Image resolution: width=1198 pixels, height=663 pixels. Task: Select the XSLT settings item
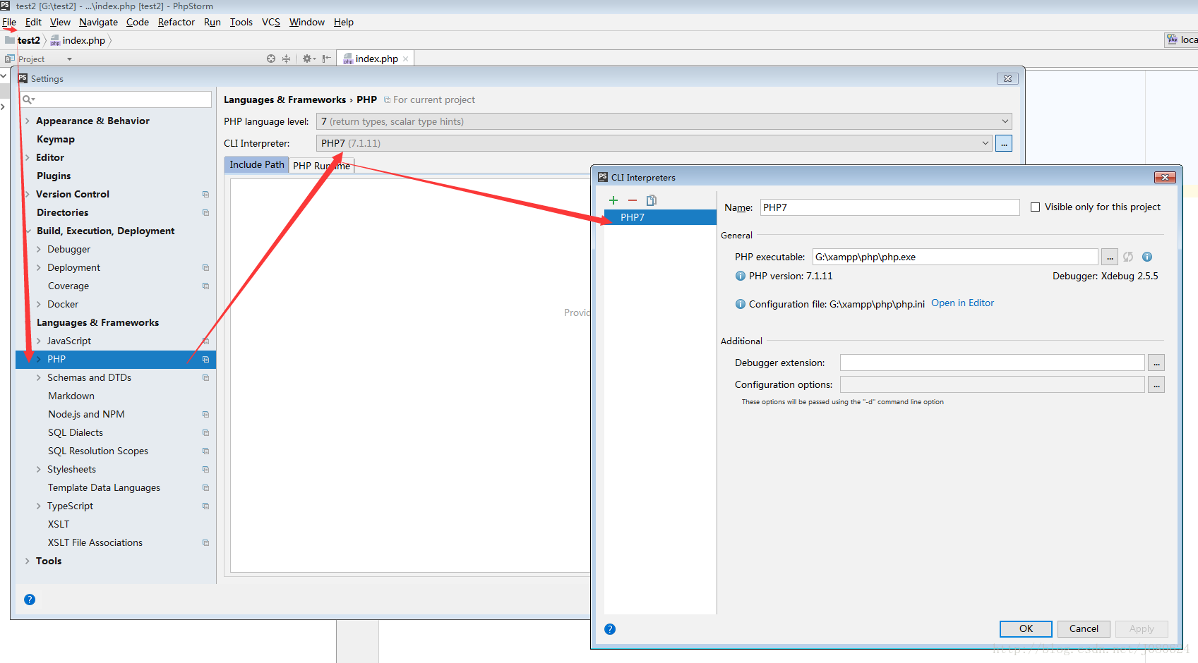[x=59, y=525]
